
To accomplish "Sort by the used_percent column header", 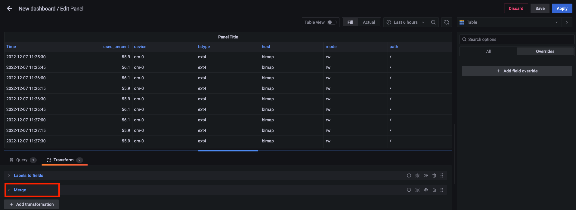I will pyautogui.click(x=116, y=47).
